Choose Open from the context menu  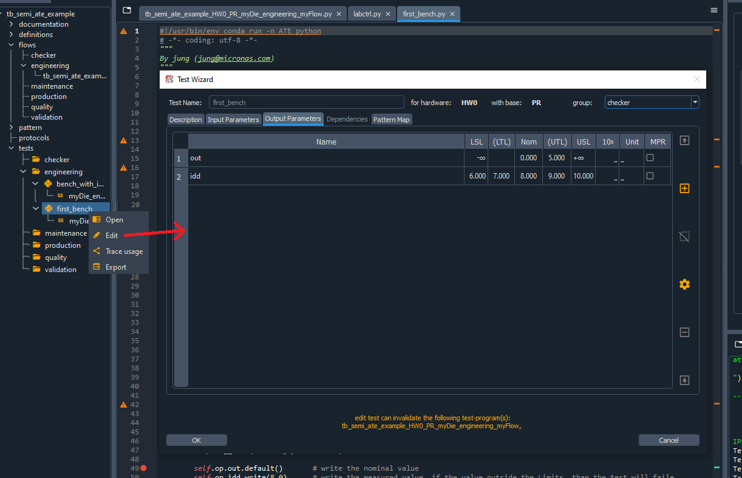118,220
